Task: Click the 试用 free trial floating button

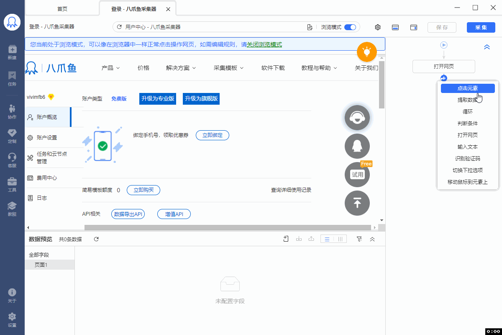Action: click(357, 174)
